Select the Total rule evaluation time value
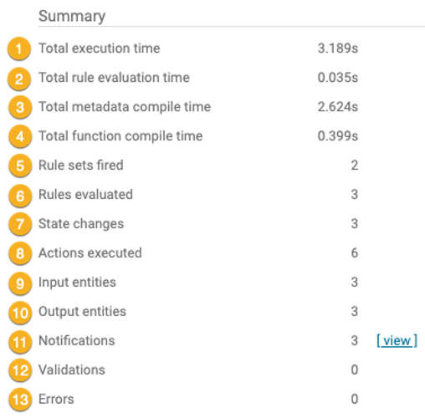 [338, 78]
